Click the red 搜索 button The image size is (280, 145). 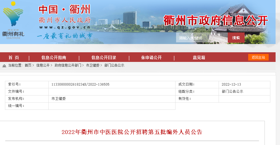point(236,38)
